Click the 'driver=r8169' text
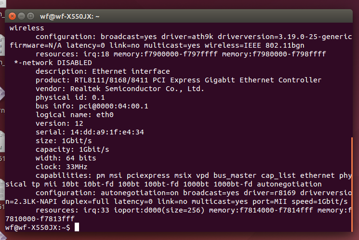Image resolution: width=359 pixels, height=240 pixels. coord(269,193)
